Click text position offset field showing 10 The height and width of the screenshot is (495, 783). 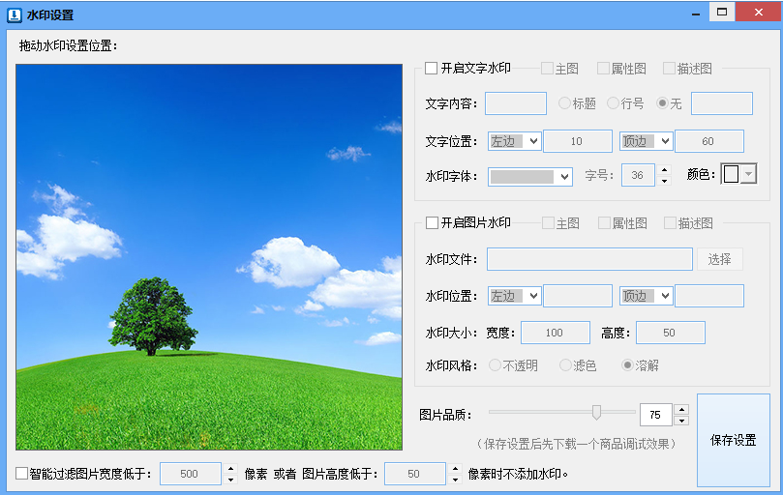(578, 141)
